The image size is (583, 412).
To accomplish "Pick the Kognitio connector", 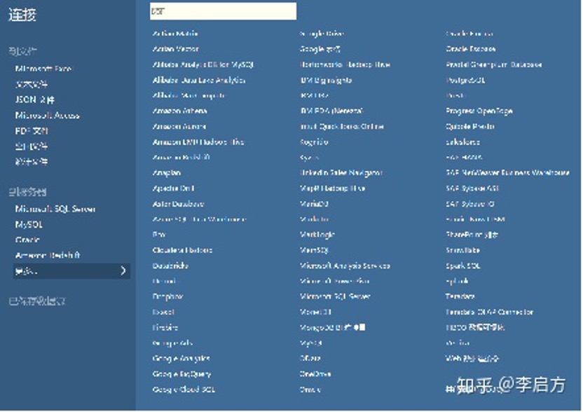I will click(x=314, y=142).
